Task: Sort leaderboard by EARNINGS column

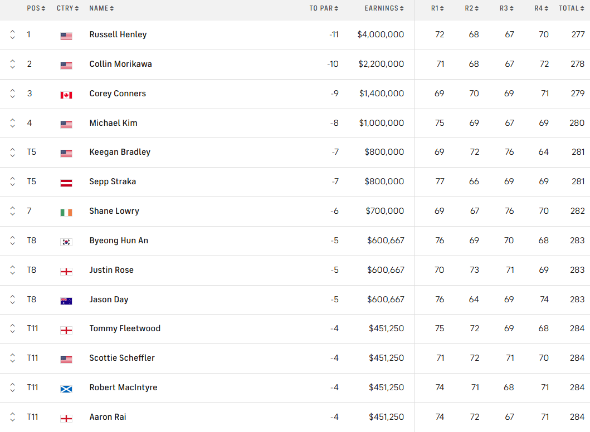Action: tap(384, 8)
